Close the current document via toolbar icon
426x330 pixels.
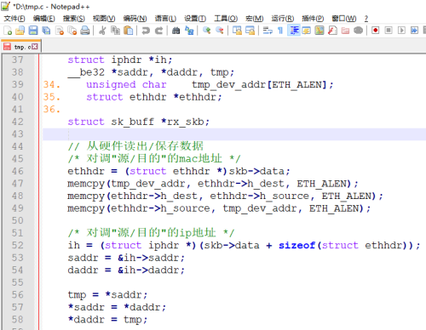[x=60, y=31]
